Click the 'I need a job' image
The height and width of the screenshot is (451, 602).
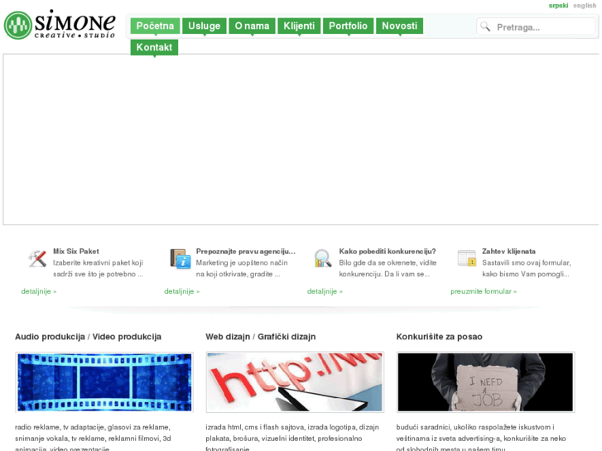coord(485,382)
